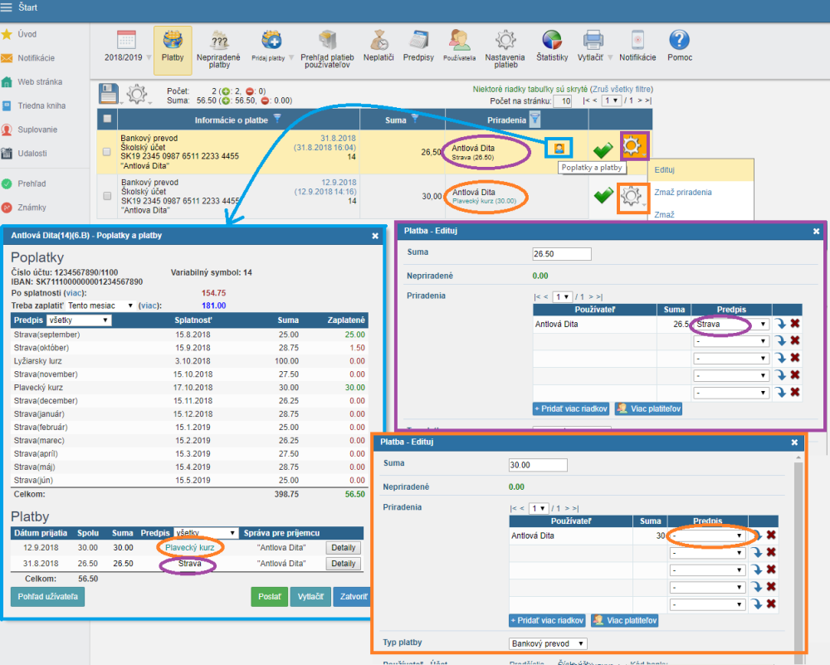The image size is (830, 665).
Task: Select Zmaž priradenia in context menu
Action: point(682,192)
